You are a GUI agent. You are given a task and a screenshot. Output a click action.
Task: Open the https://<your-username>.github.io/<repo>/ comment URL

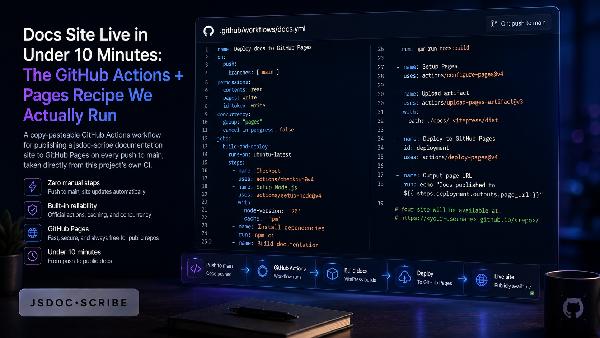click(x=470, y=219)
